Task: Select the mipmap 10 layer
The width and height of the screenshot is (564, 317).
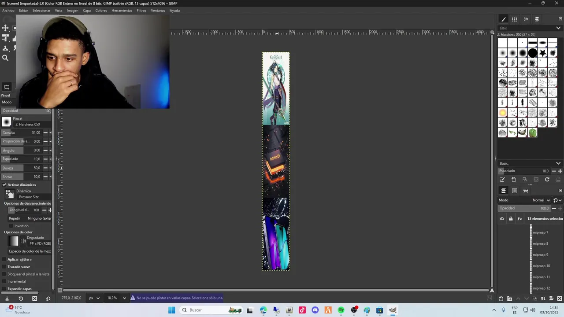Action: pos(541,266)
